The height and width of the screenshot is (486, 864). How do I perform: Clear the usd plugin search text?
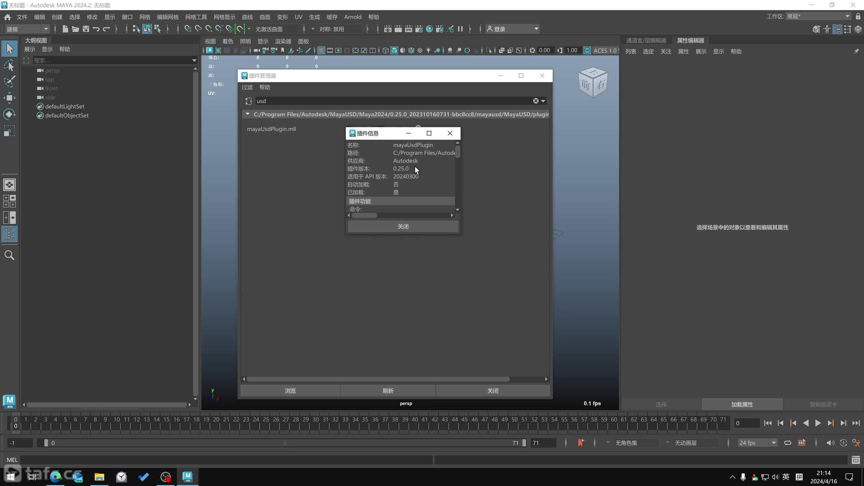pos(536,101)
